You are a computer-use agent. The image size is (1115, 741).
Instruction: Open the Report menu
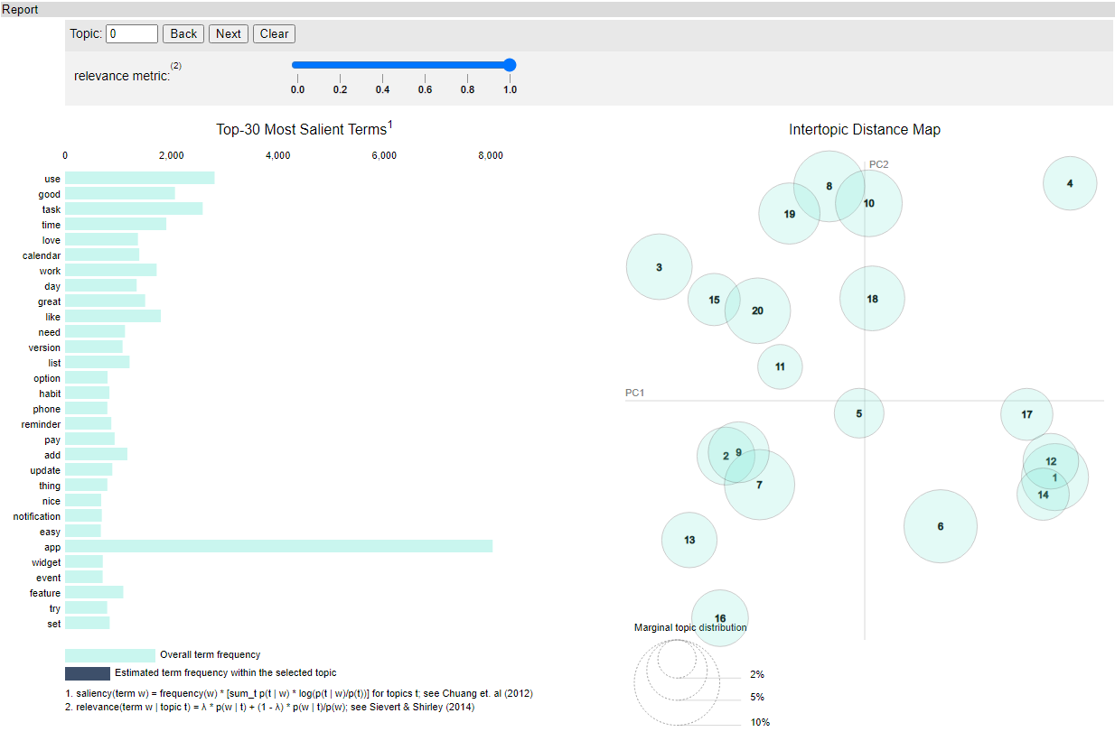19,9
